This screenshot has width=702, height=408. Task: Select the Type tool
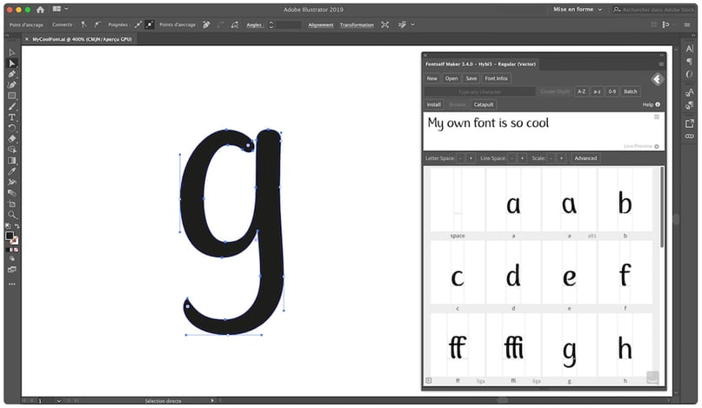(x=12, y=117)
